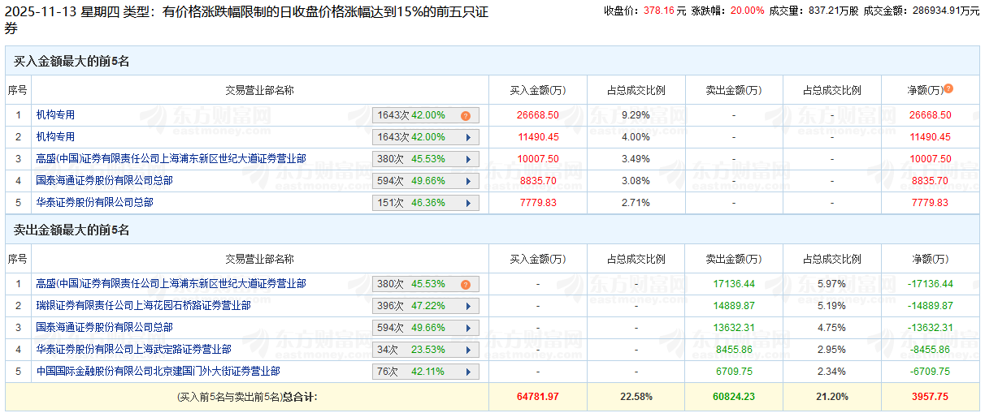Open 中国国际金融北京建国门外大街 branch link
The width and height of the screenshot is (985, 413).
pyautogui.click(x=158, y=371)
